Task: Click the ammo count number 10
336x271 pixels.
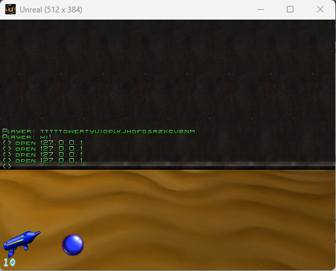Action: pos(9,263)
